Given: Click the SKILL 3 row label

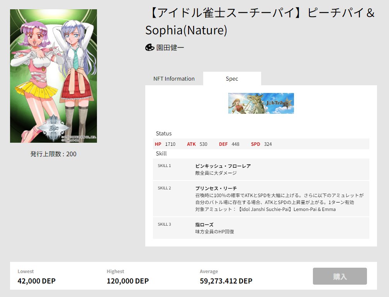Looking at the screenshot, I should point(164,224).
